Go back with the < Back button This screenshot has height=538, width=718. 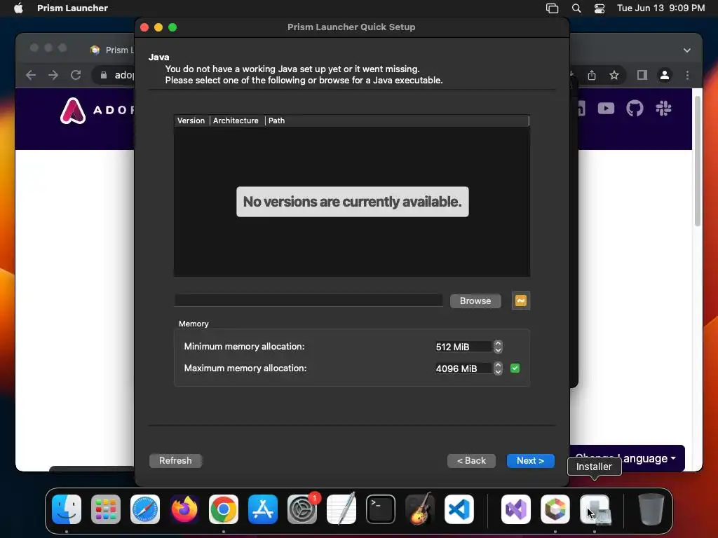(471, 460)
